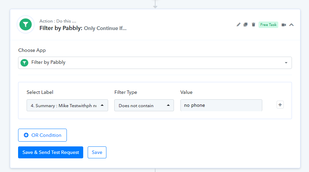Image resolution: width=309 pixels, height=172 pixels.
Task: Click the Save button
Action: 97,152
